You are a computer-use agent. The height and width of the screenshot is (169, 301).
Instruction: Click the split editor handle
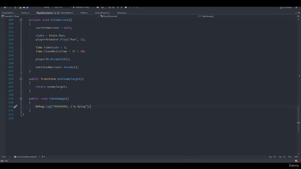pos(298,16)
